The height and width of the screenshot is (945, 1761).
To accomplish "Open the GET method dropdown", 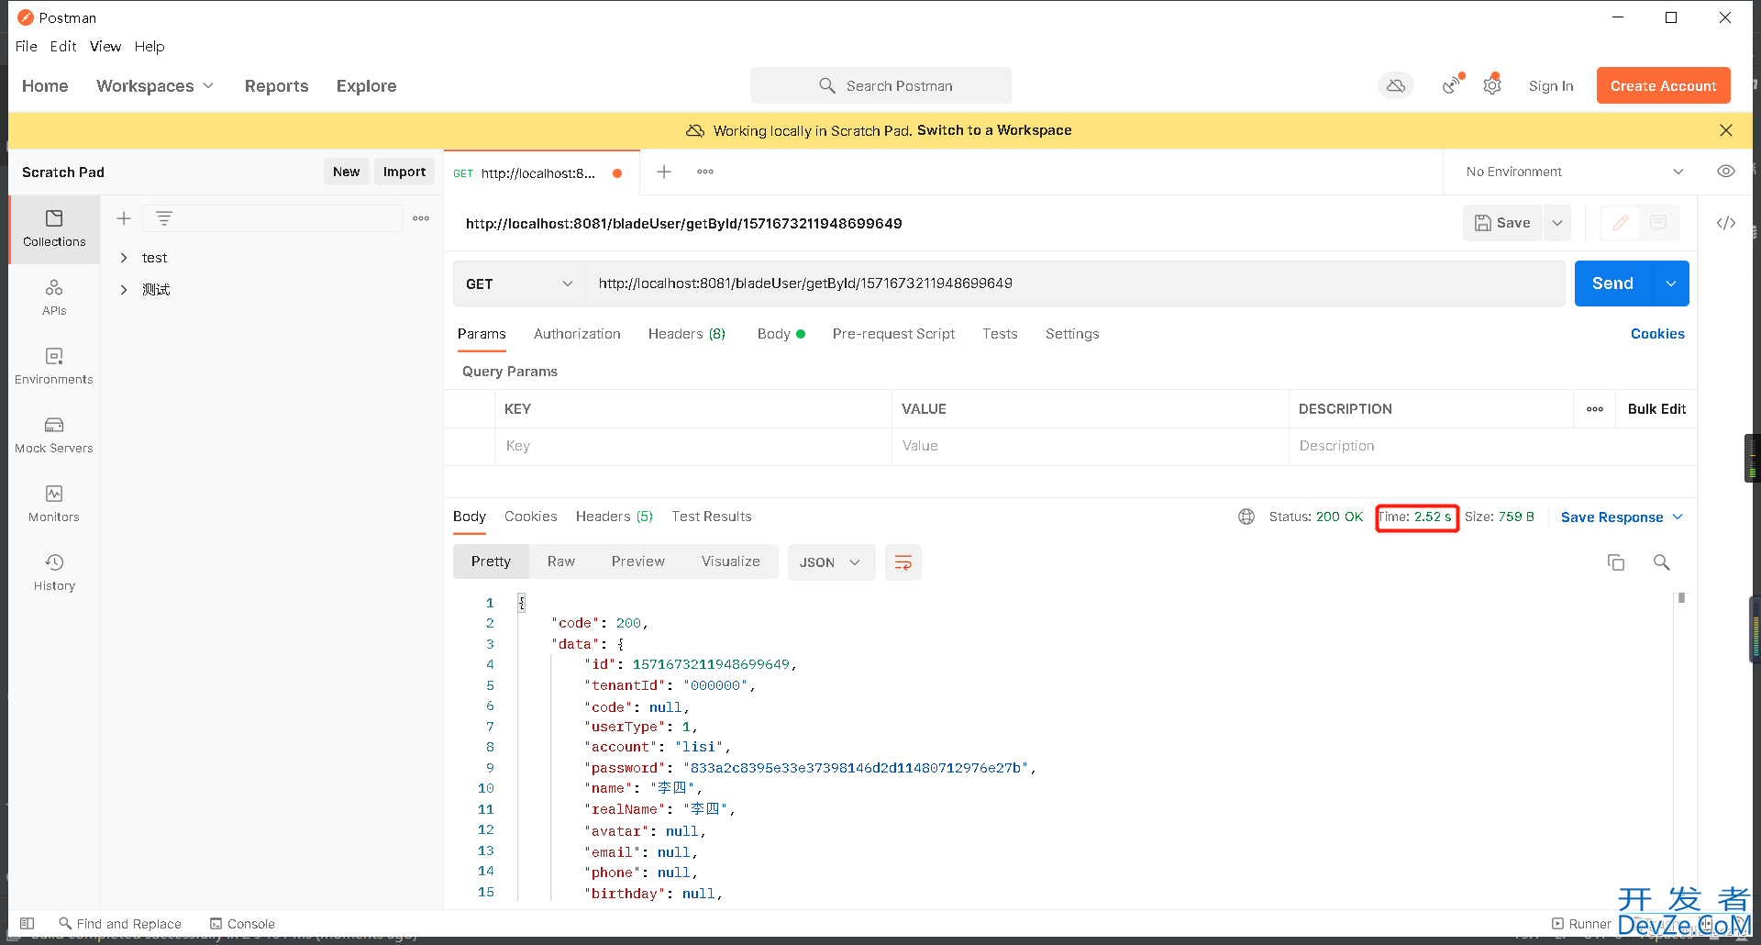I will click(x=519, y=283).
